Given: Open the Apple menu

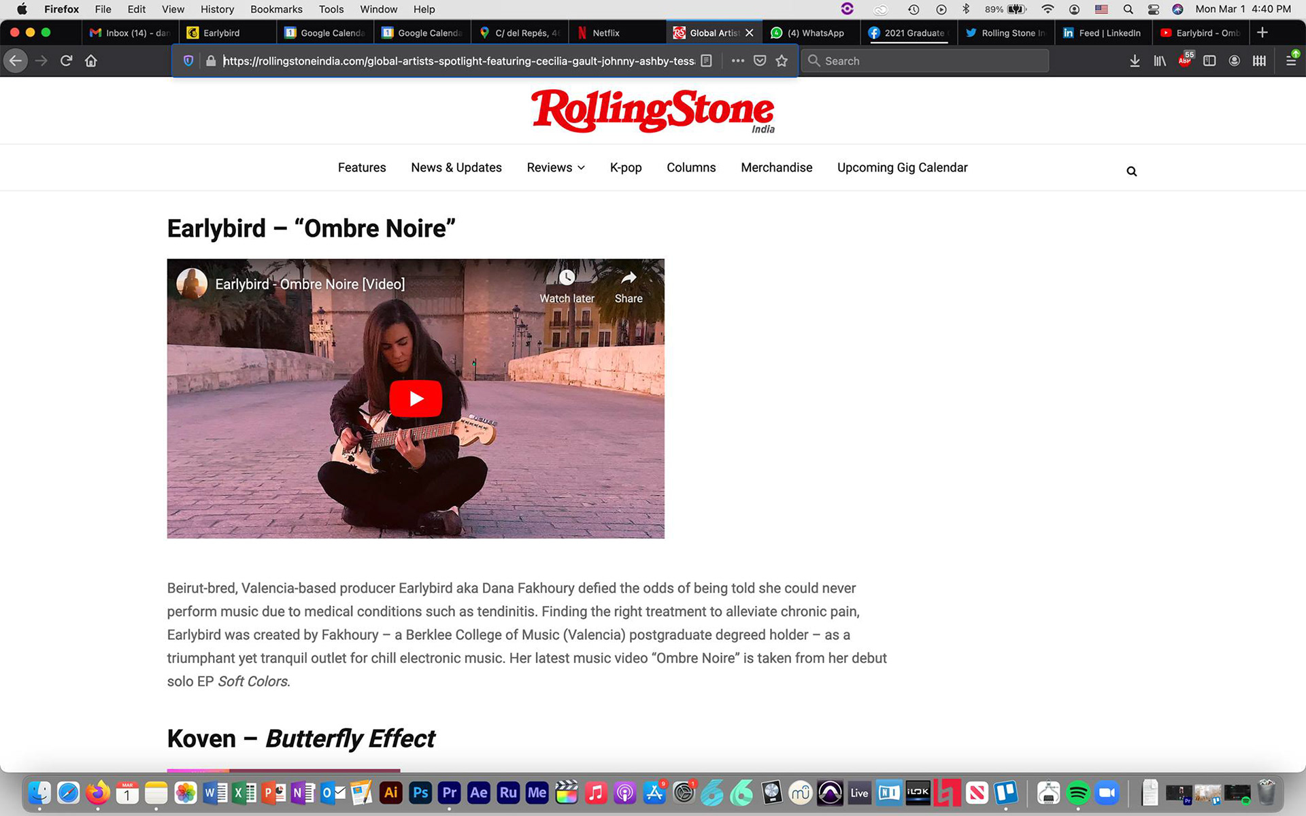Looking at the screenshot, I should (22, 9).
